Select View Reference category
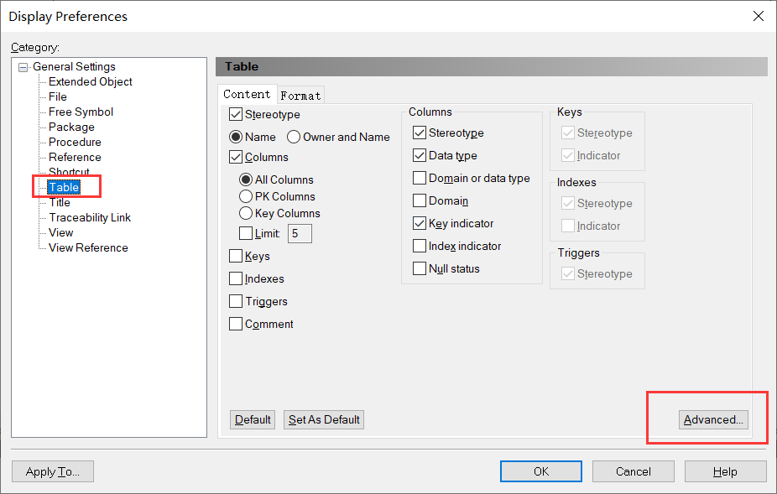 tap(88, 247)
